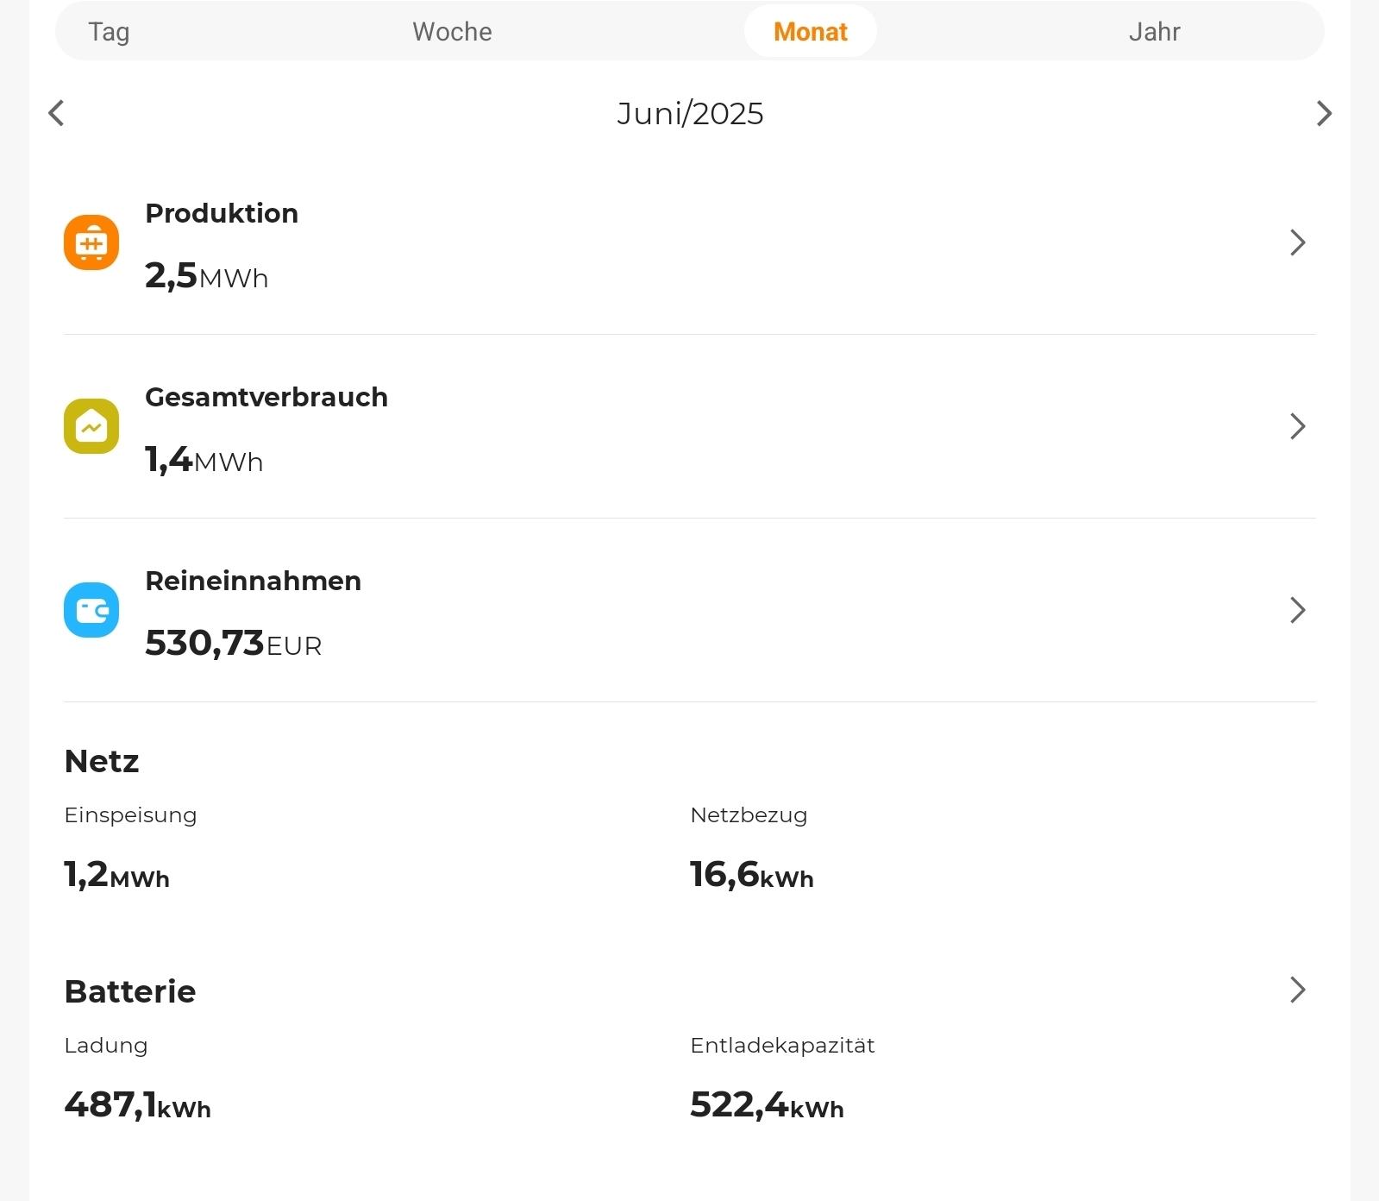Expand Produktion details chevron
The height and width of the screenshot is (1201, 1379).
click(1297, 242)
